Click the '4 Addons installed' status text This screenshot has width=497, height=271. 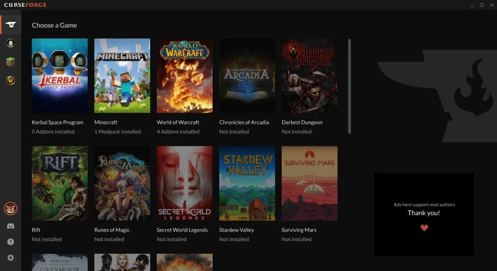pos(178,132)
